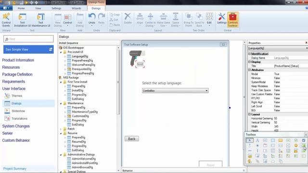This screenshot has width=308, height=173.
Task: Click the Title property value field
Action: click(x=291, y=66)
